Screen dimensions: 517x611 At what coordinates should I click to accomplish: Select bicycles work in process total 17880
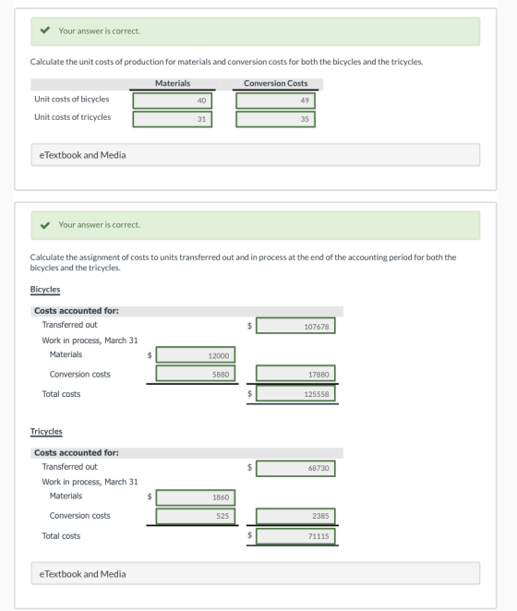point(295,374)
